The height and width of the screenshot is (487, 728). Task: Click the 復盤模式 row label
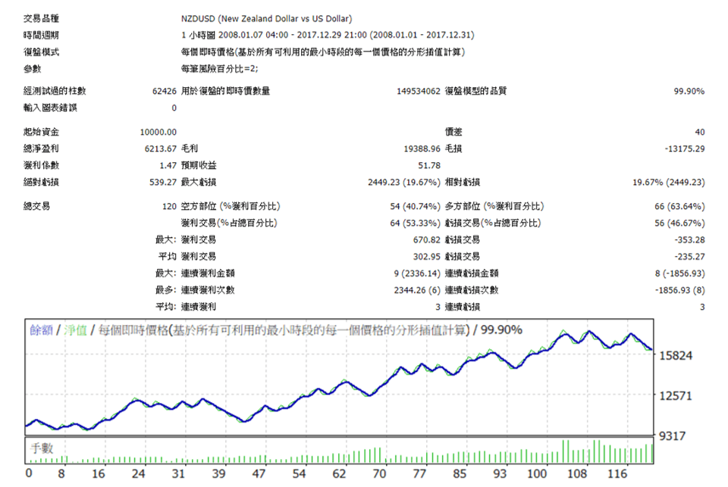pos(41,52)
